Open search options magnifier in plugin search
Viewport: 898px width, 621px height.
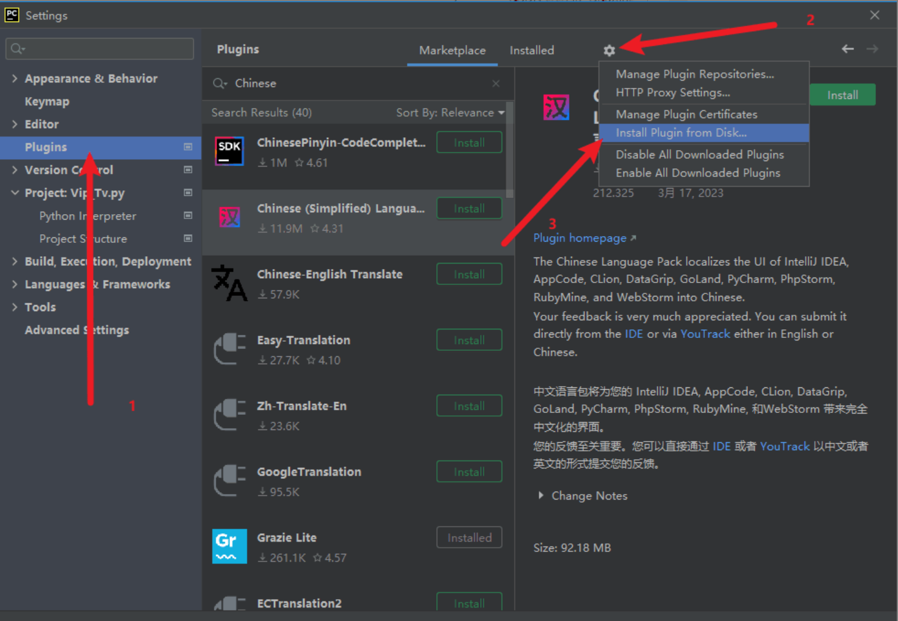220,84
